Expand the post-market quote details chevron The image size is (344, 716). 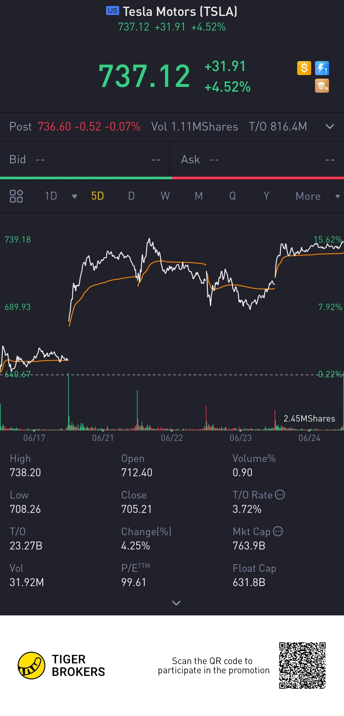330,127
